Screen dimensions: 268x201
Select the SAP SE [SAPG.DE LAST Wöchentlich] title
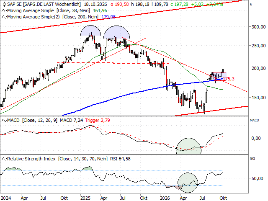coord(44,4)
